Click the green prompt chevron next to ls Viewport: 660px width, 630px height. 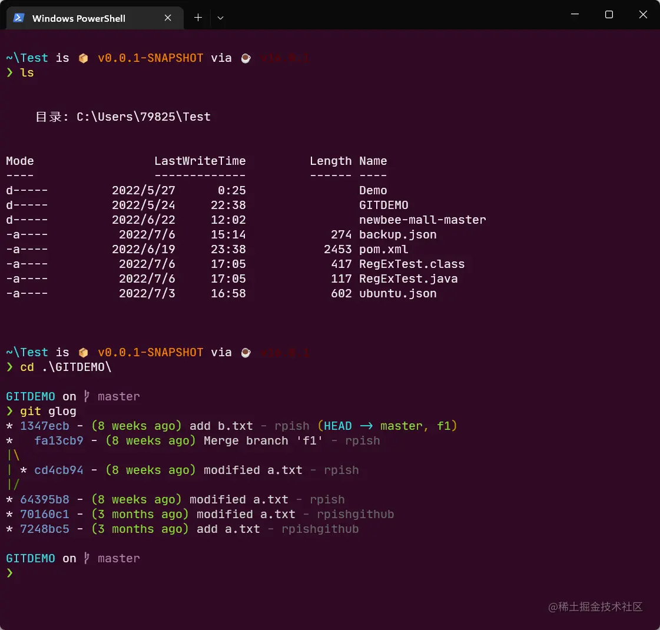point(10,72)
